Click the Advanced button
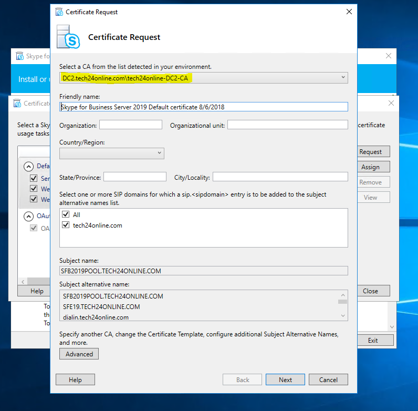This screenshot has height=411, width=418. pos(79,354)
